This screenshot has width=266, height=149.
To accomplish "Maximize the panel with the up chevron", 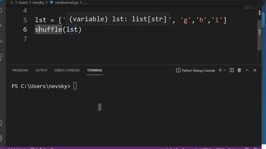I will pos(247,70).
